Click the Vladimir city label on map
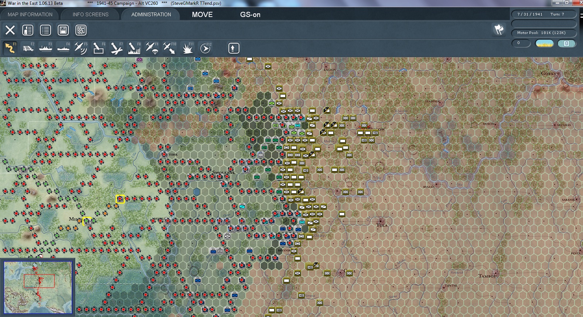The image size is (583, 317). pos(432,101)
